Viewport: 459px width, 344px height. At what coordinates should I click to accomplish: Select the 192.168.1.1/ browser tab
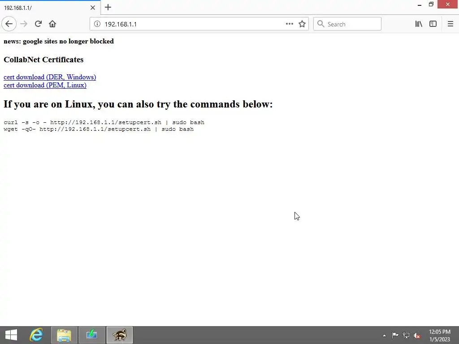click(x=50, y=8)
